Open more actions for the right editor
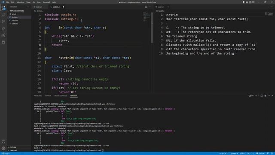This screenshot has width=275, height=155. coord(272,7)
